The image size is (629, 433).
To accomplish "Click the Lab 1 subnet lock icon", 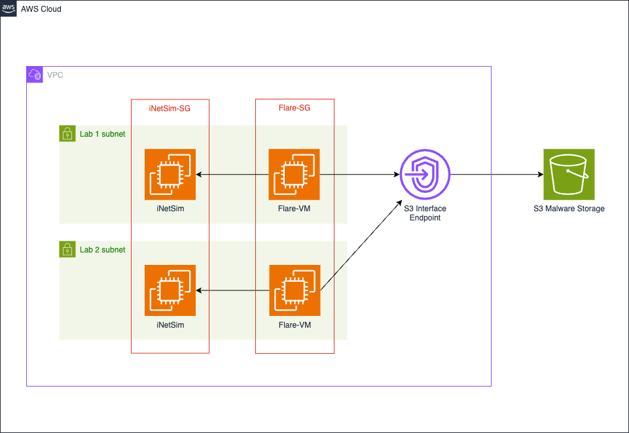I will (67, 133).
